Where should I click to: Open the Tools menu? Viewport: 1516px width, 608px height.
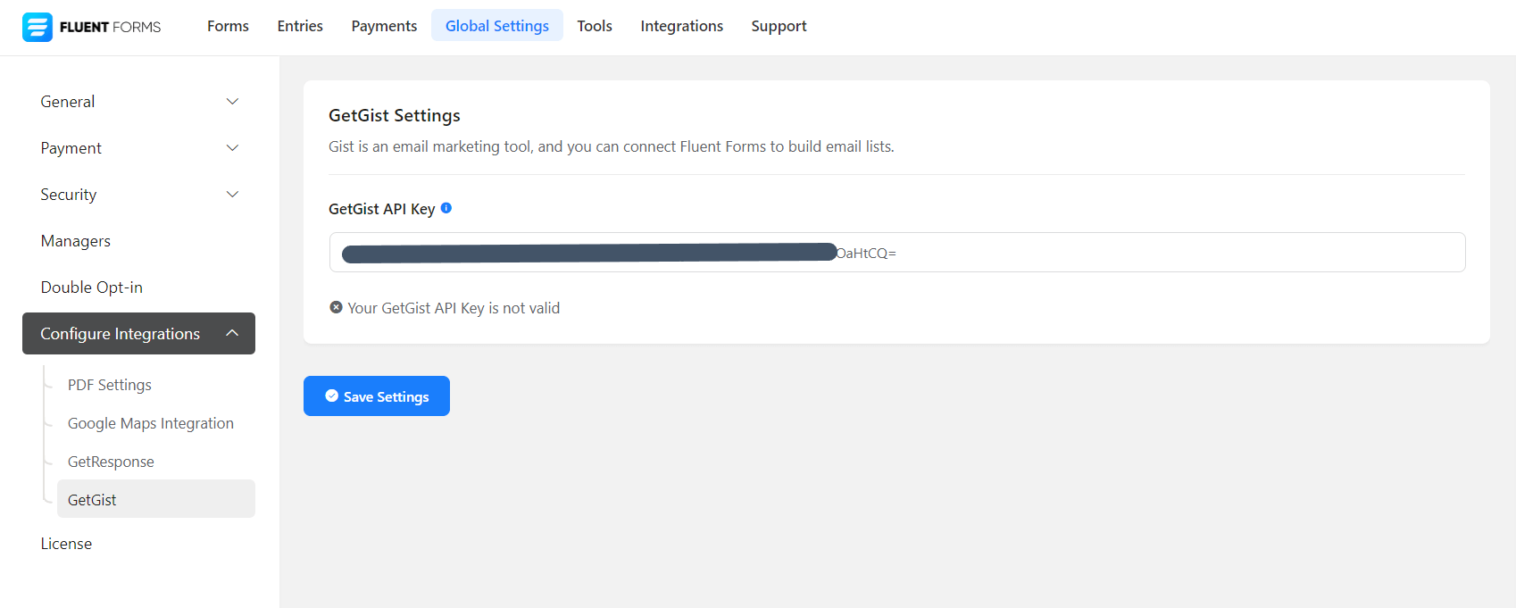click(x=595, y=26)
